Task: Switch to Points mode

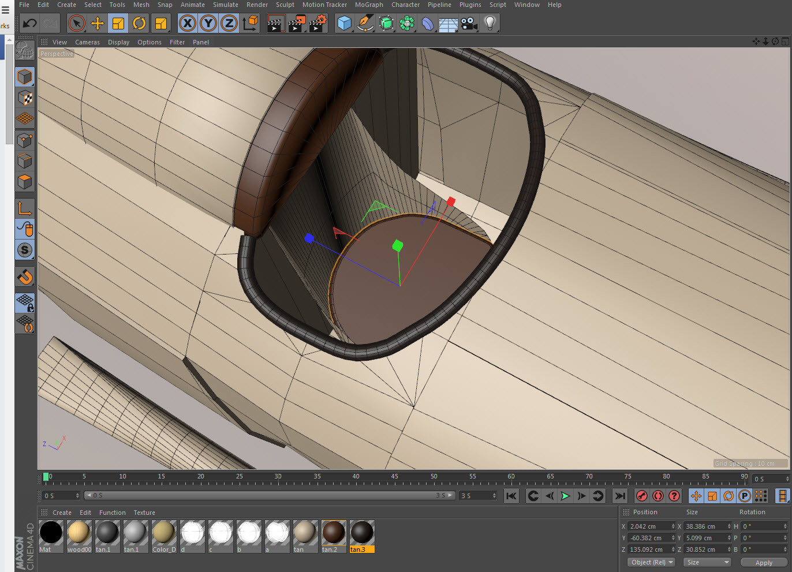Action: click(x=25, y=140)
